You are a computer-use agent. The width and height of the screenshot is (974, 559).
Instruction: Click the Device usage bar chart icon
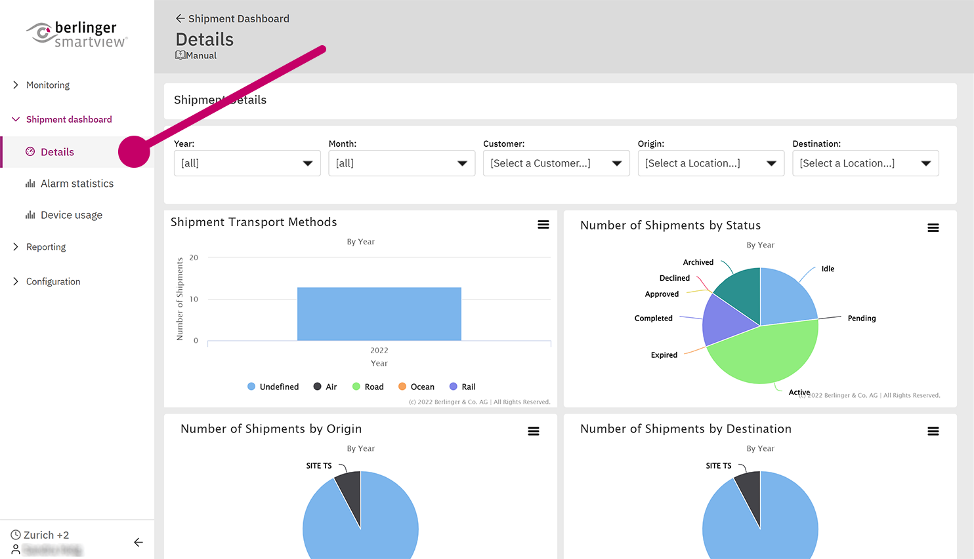(x=30, y=215)
